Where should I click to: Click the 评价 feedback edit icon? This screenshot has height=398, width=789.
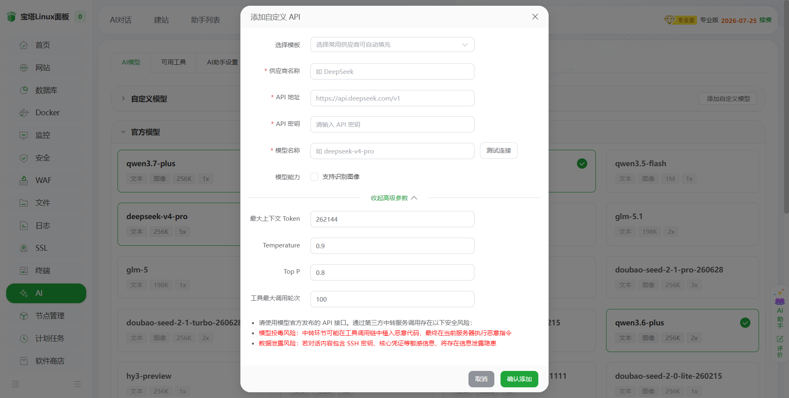click(780, 339)
